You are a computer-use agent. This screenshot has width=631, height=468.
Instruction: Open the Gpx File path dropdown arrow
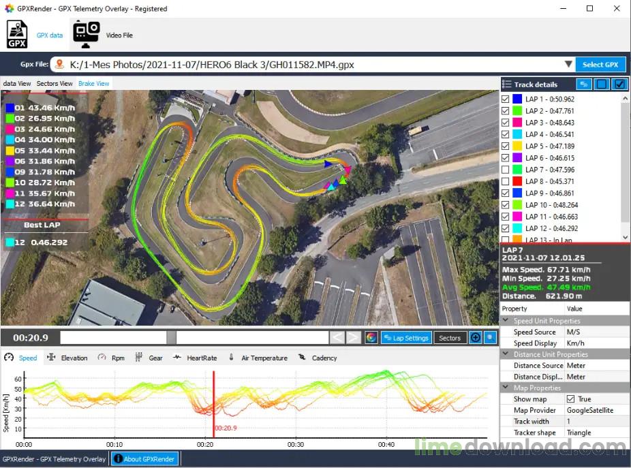pos(568,65)
